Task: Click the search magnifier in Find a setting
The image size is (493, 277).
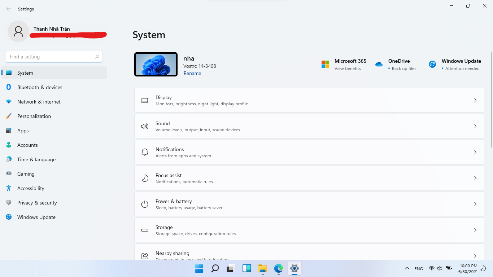Action: 97,57
